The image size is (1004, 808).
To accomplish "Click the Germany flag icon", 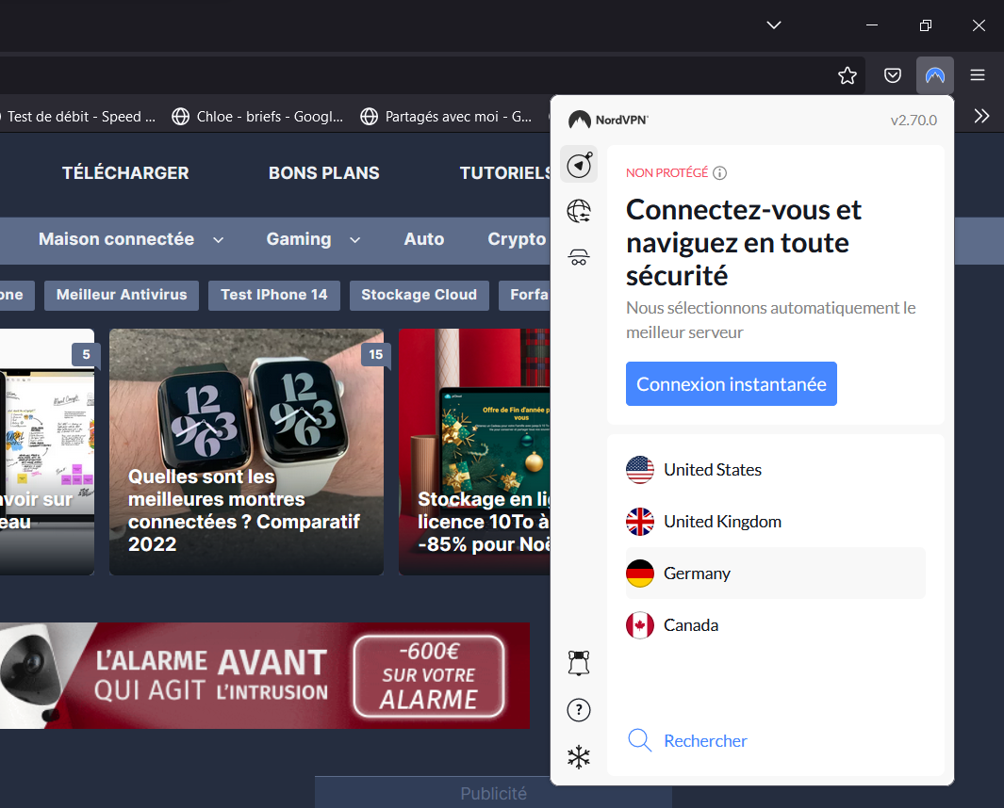I will tap(640, 574).
